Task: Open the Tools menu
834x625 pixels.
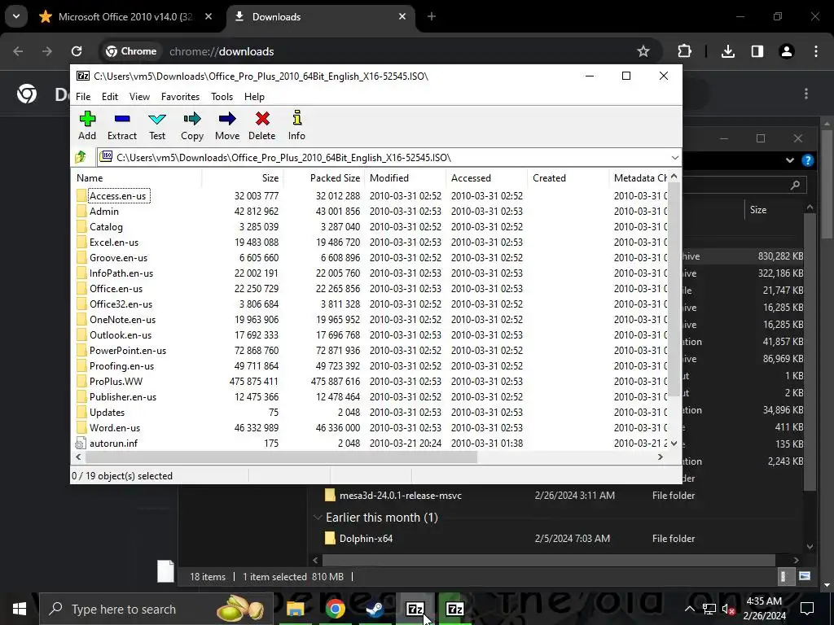Action: coord(222,97)
